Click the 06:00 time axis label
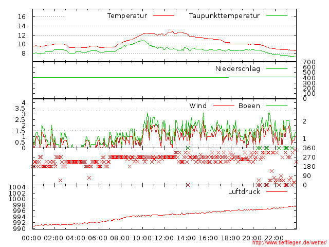Image resolution: width=329 pixels, height=247 pixels. click(x=98, y=238)
